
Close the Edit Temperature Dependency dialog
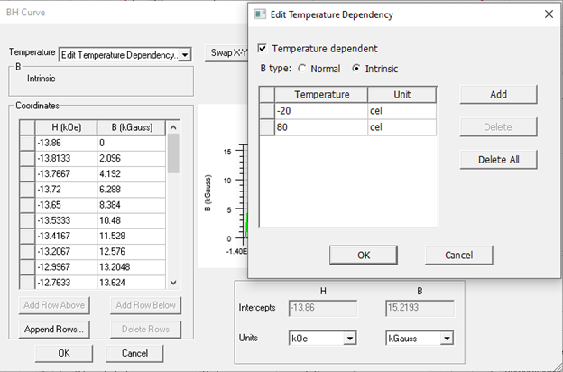(x=549, y=14)
